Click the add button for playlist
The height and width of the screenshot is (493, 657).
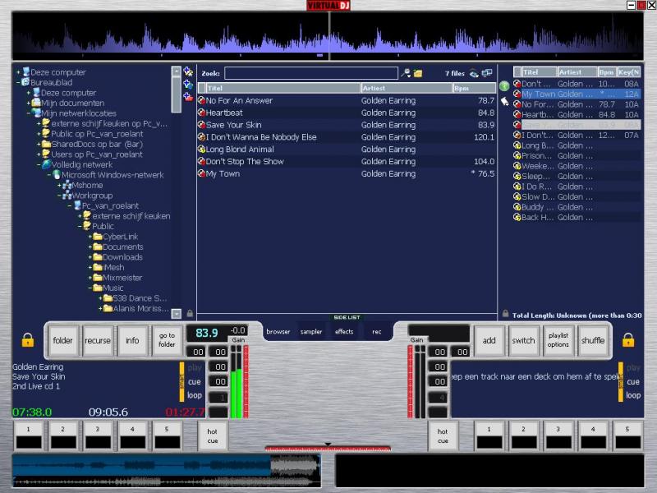point(489,340)
